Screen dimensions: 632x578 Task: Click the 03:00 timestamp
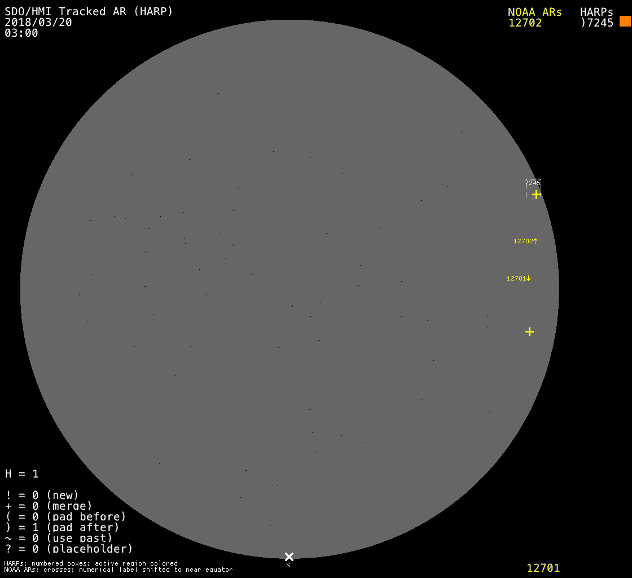[21, 33]
